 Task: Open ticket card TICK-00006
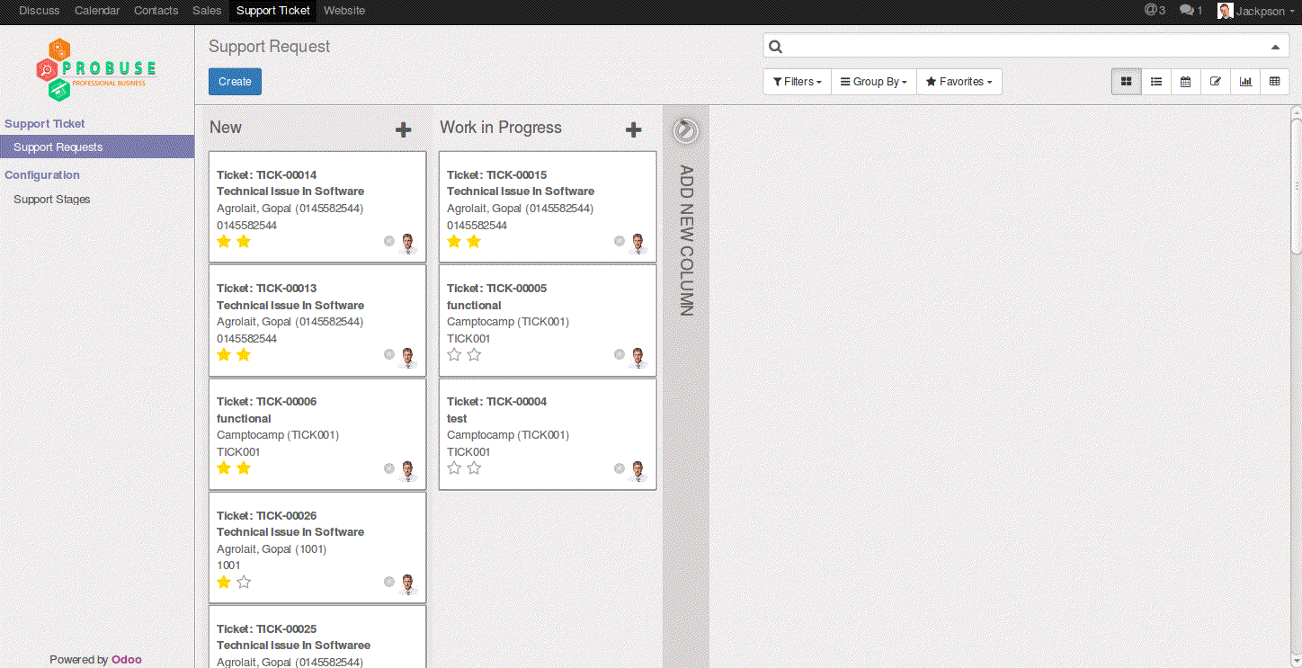coord(317,433)
